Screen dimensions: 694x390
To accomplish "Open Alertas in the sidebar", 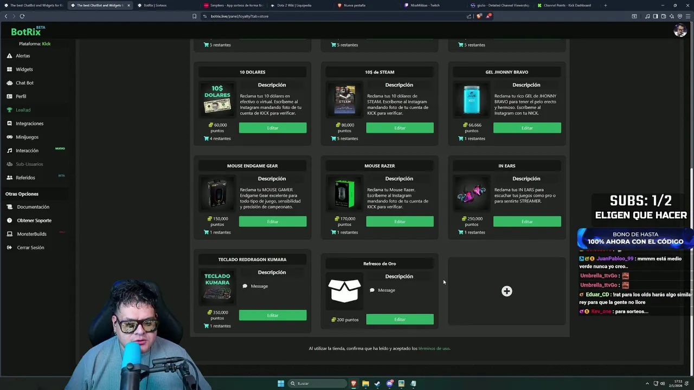I will (x=23, y=56).
